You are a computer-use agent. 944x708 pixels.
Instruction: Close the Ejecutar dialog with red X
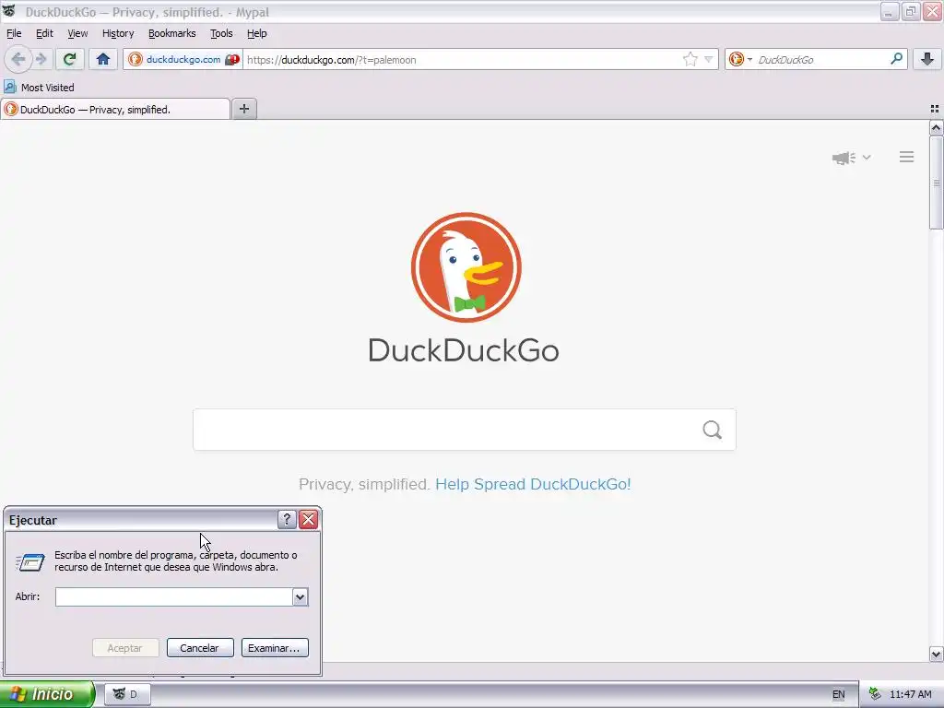(x=308, y=520)
